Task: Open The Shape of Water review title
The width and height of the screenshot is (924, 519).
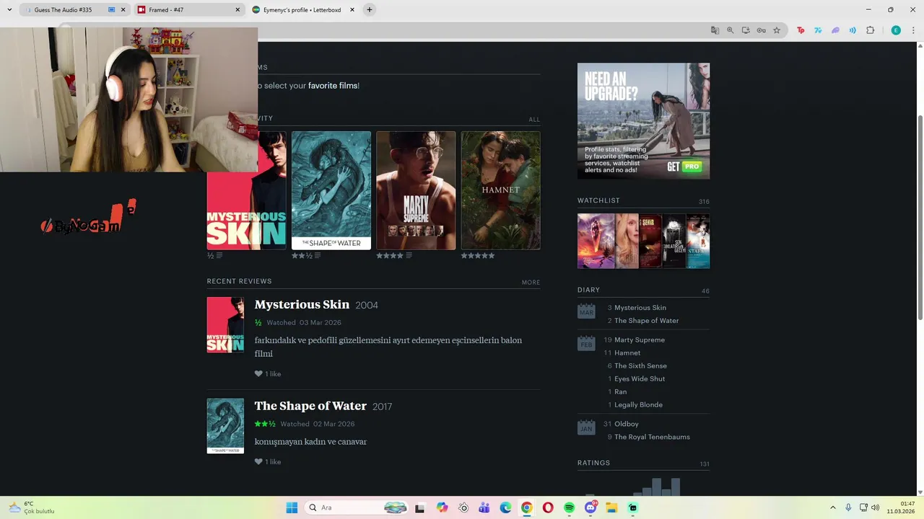Action: 310,406
